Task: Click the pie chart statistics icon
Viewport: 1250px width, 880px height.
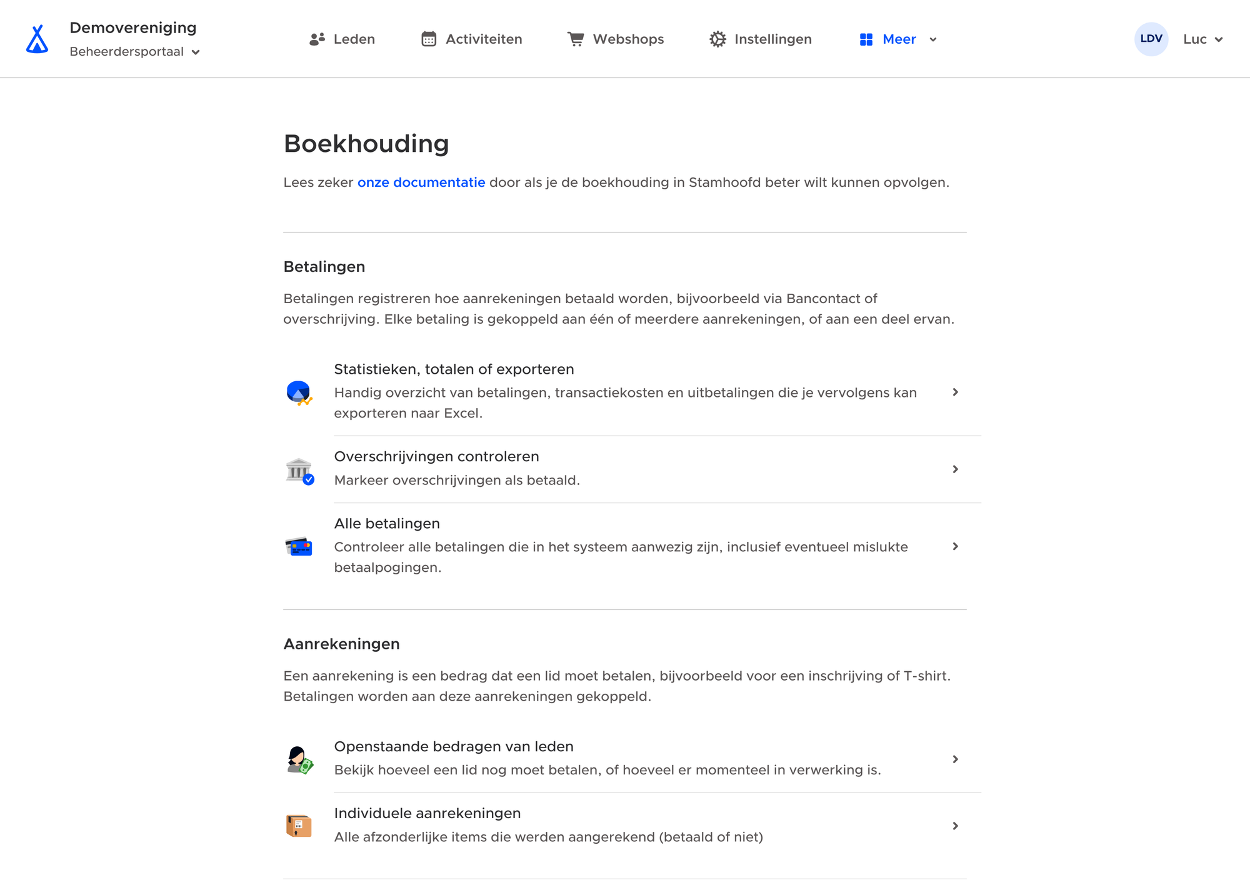Action: [x=299, y=392]
